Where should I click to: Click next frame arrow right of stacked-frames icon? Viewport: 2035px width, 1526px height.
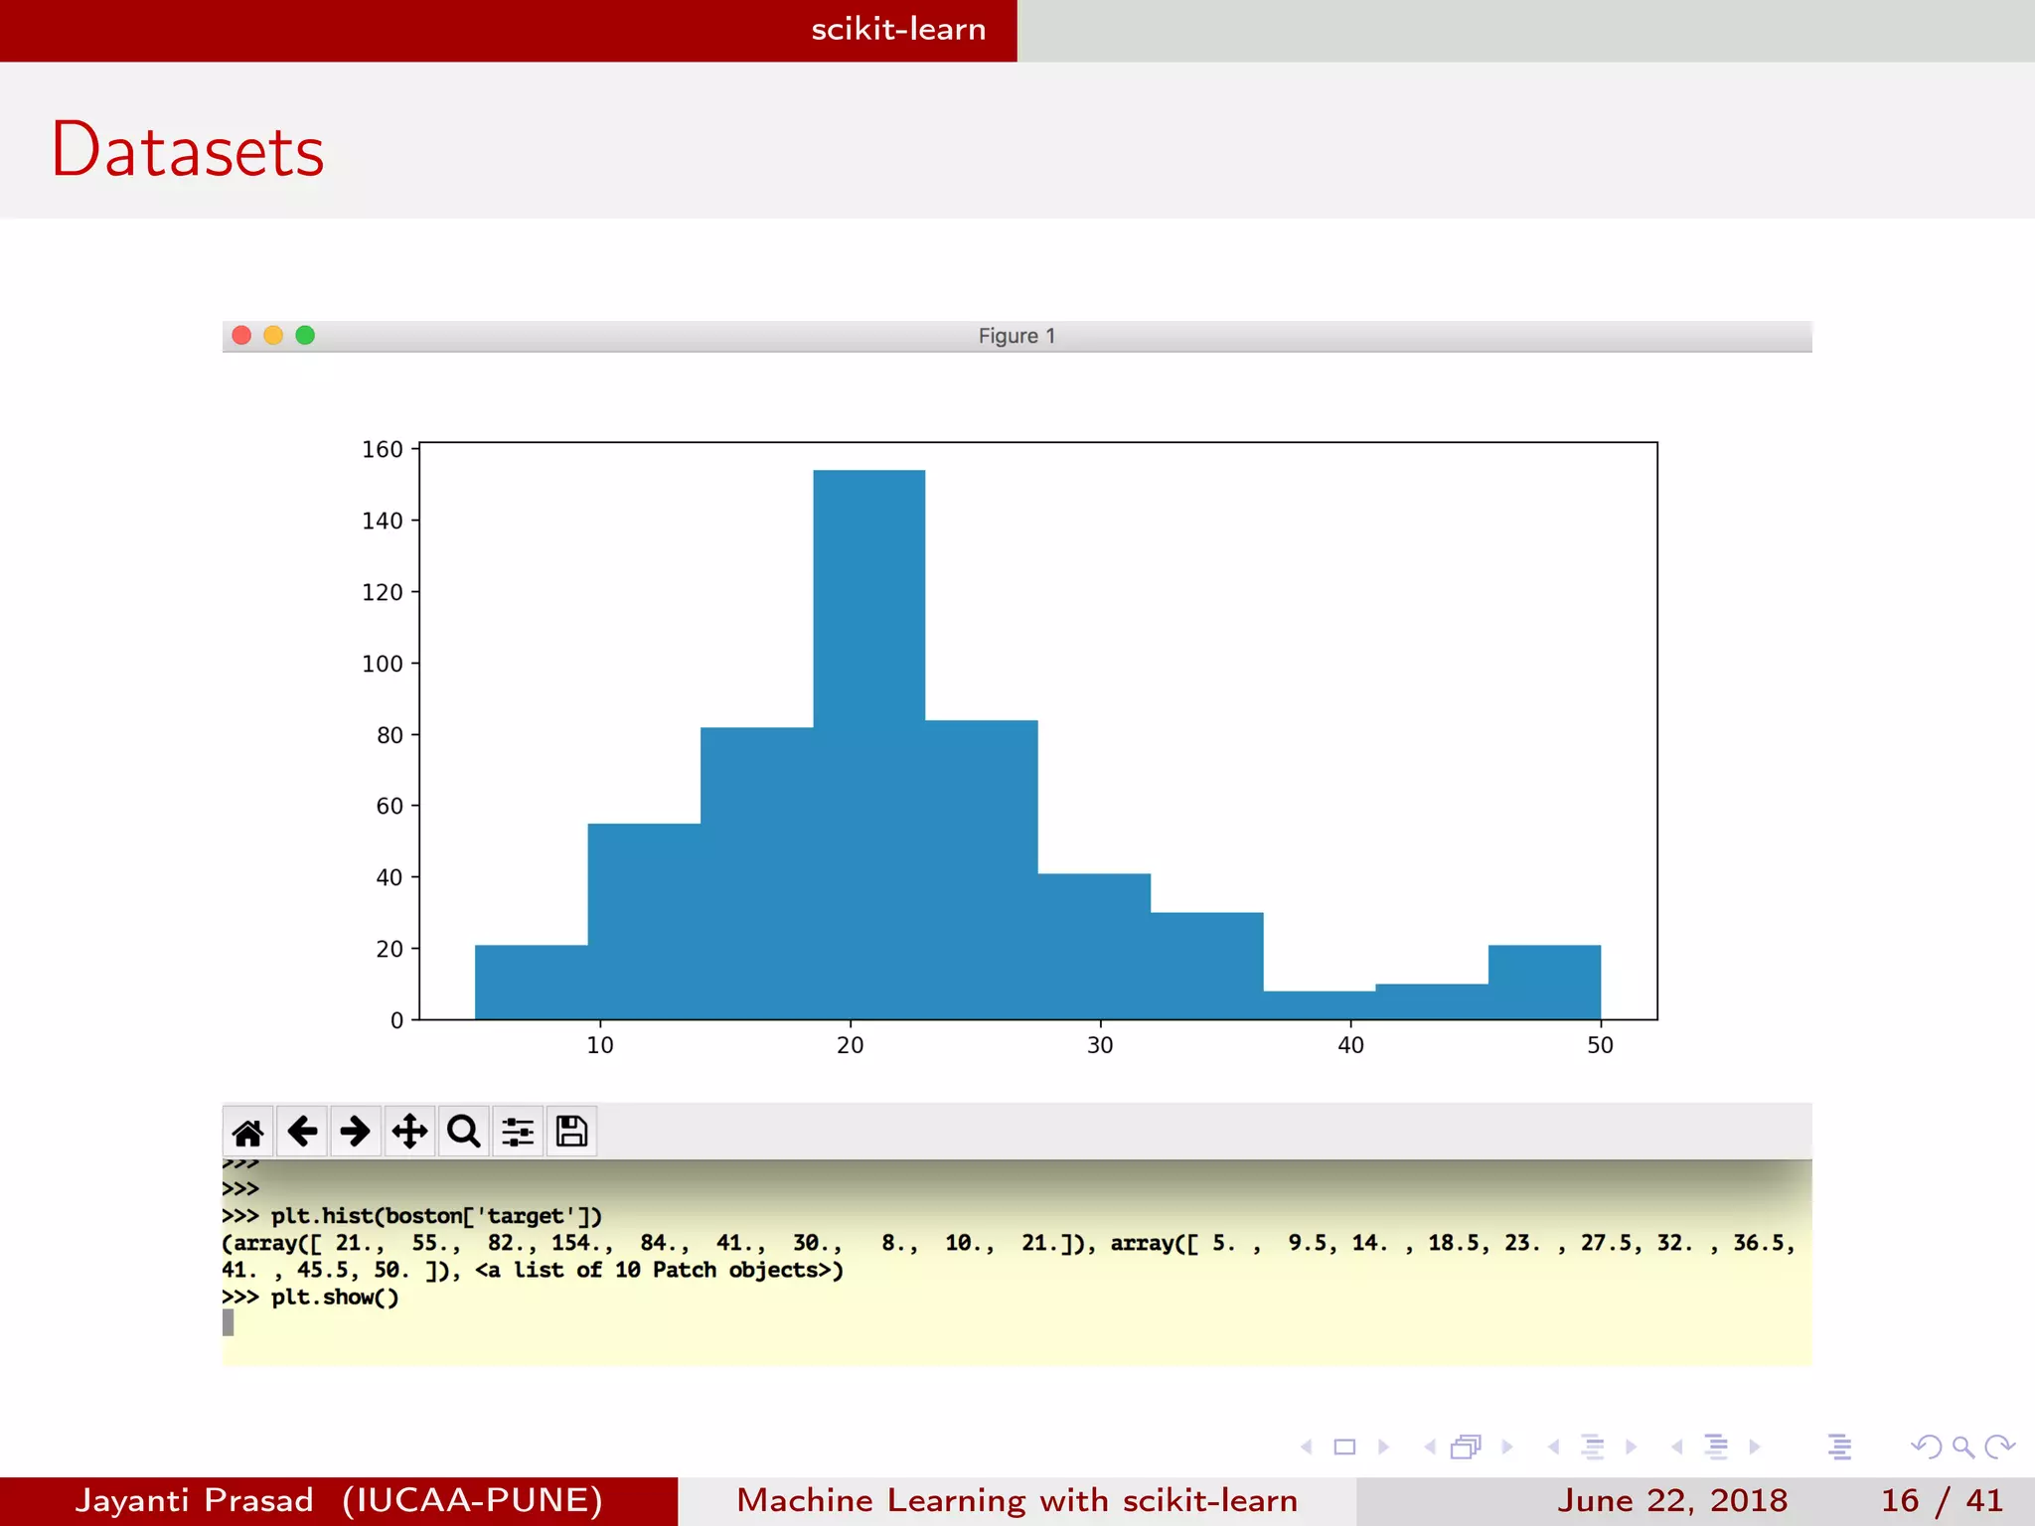click(1507, 1447)
